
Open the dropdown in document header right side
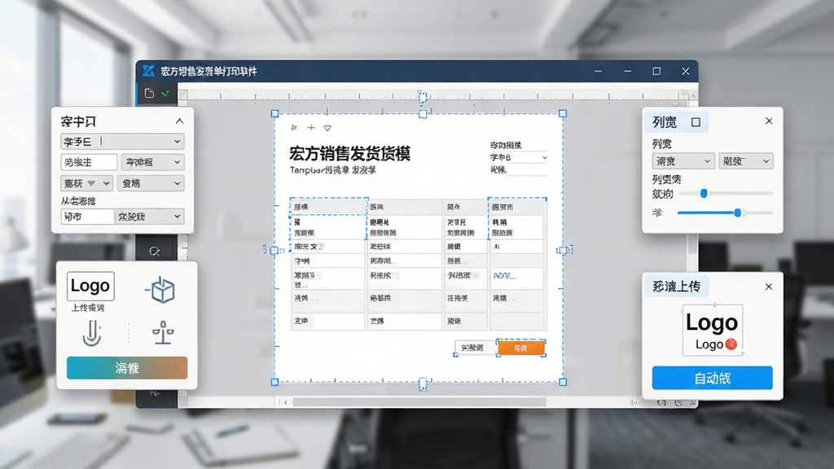(x=519, y=157)
